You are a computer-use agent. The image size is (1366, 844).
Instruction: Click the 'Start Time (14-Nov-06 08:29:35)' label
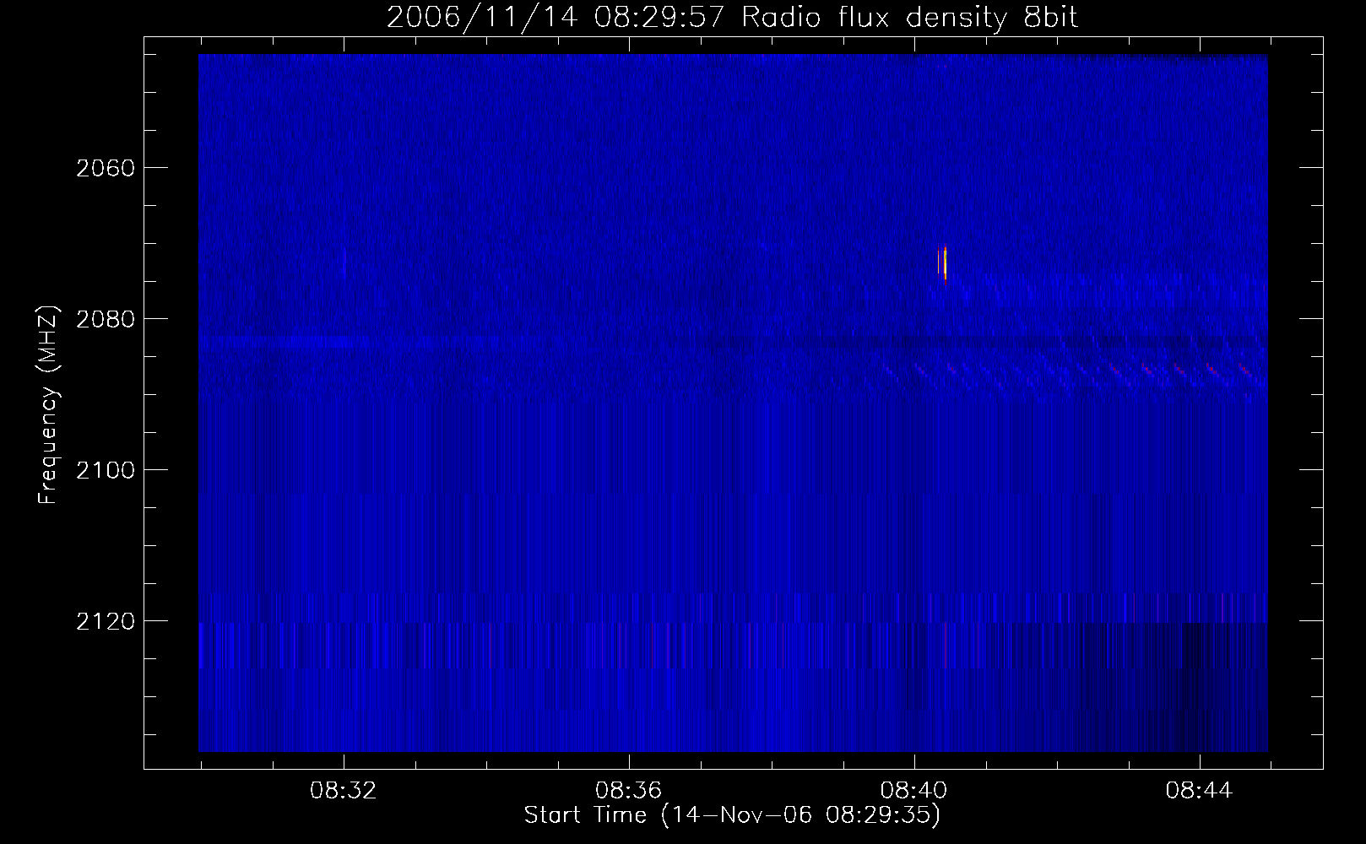tap(732, 815)
